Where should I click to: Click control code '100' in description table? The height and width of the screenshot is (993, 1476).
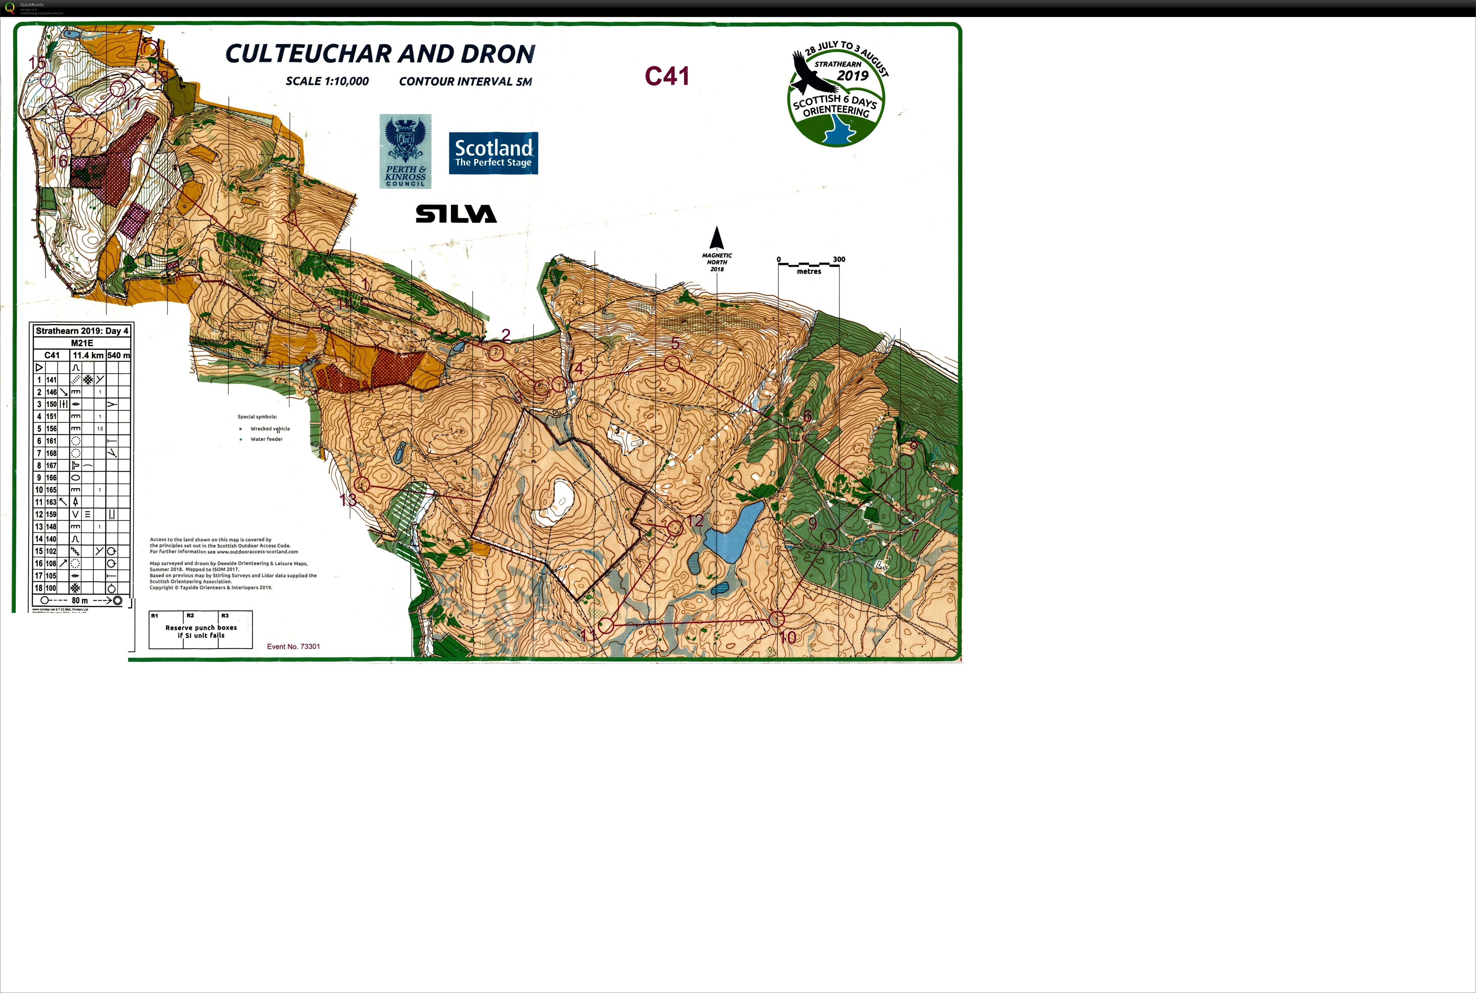coord(51,588)
